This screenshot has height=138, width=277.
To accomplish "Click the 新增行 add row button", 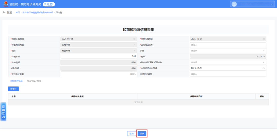I will (x=13, y=89).
